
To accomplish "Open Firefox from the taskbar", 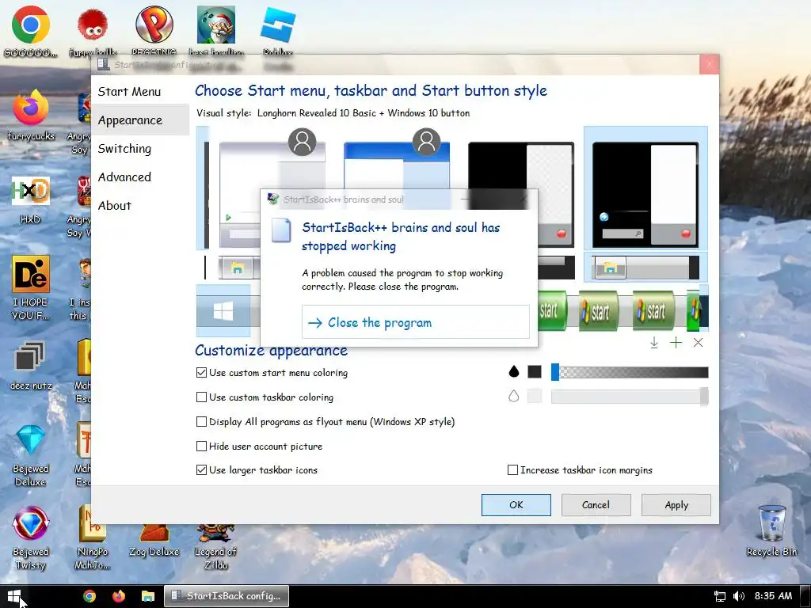I will click(x=119, y=596).
